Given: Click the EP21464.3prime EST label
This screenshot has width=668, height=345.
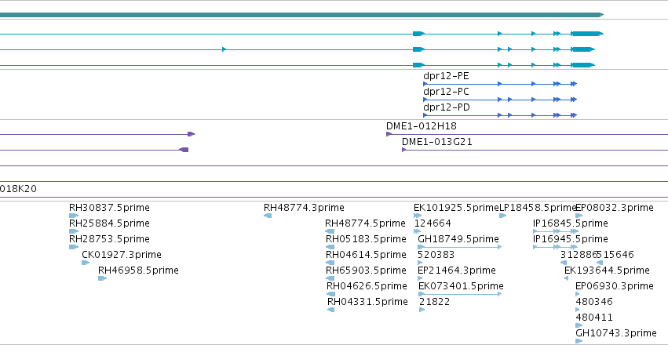Looking at the screenshot, I should click(x=457, y=271).
